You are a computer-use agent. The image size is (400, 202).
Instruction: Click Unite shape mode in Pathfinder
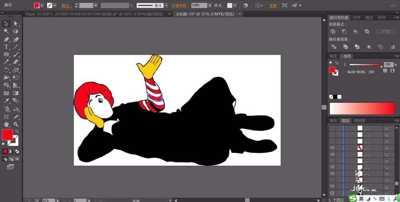point(333,31)
